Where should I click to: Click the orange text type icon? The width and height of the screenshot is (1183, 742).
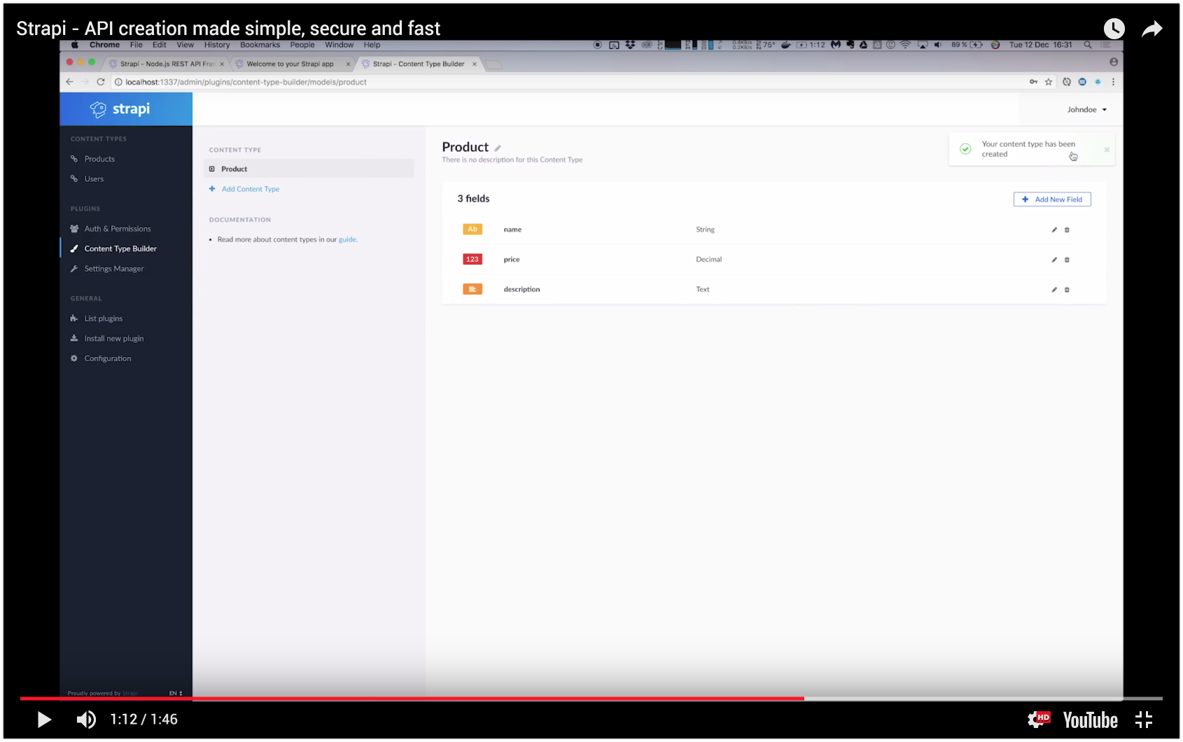coord(472,289)
